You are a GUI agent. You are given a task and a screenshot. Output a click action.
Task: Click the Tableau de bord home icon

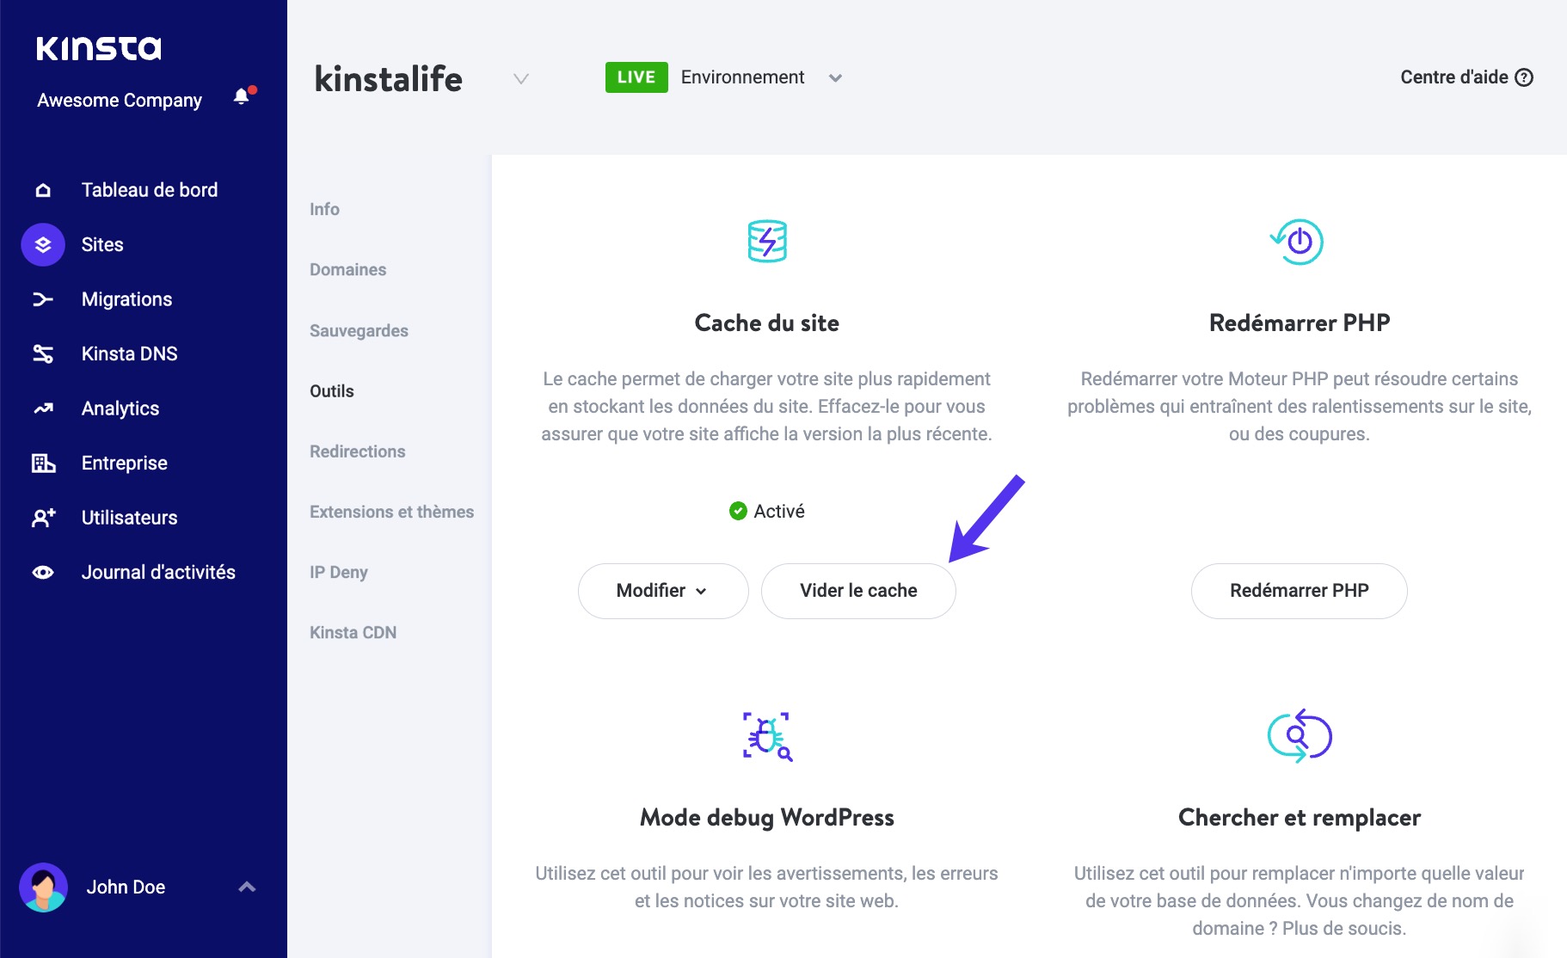(42, 189)
